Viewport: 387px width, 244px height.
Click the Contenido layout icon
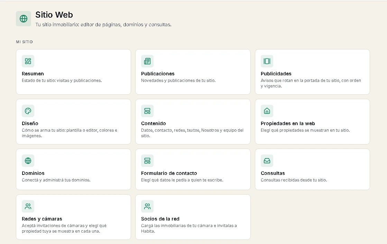point(147,111)
